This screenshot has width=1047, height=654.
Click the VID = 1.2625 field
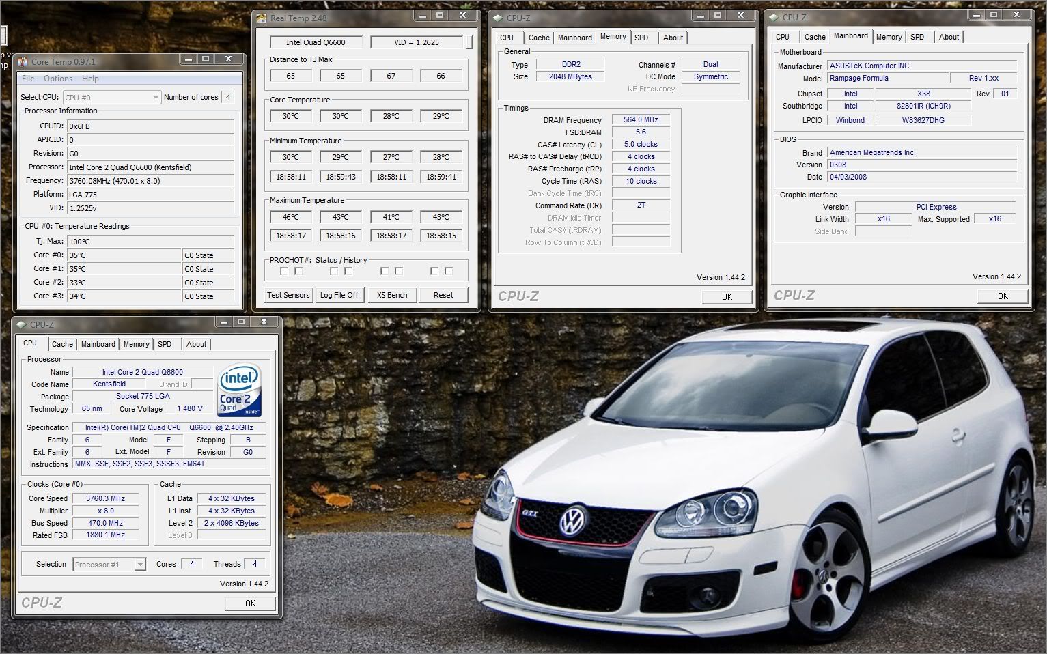pyautogui.click(x=417, y=42)
